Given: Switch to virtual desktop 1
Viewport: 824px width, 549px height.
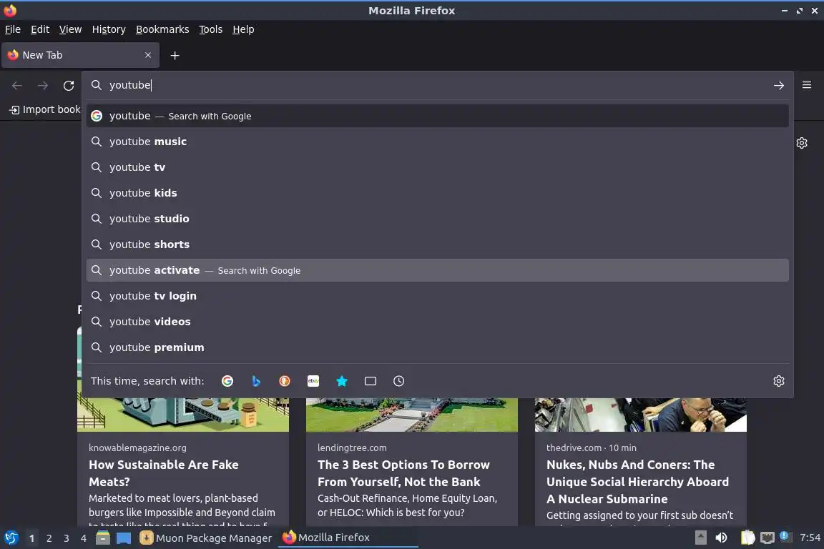Looking at the screenshot, I should (31, 538).
